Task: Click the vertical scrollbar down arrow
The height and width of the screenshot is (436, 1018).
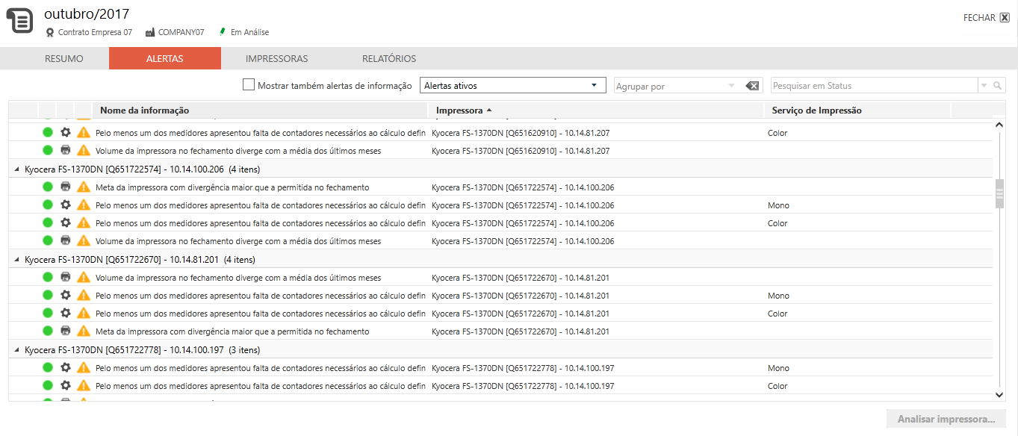Action: (x=999, y=394)
